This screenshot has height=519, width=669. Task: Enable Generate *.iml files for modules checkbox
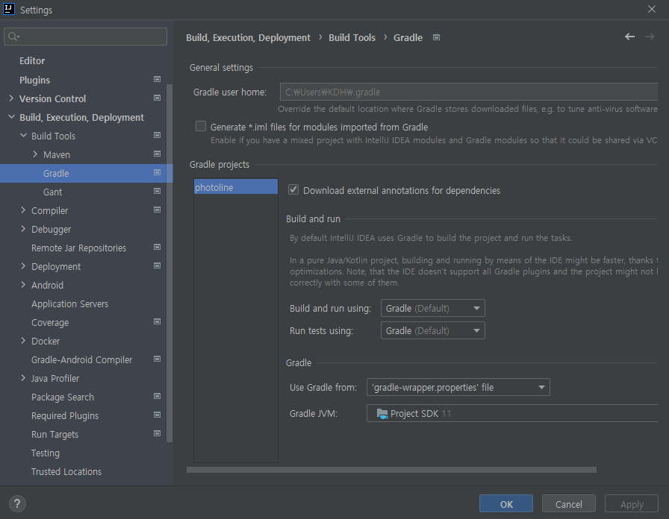tap(201, 126)
